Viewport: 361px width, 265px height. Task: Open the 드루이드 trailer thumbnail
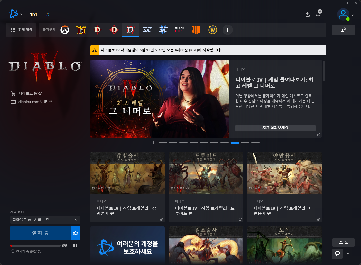click(206, 173)
